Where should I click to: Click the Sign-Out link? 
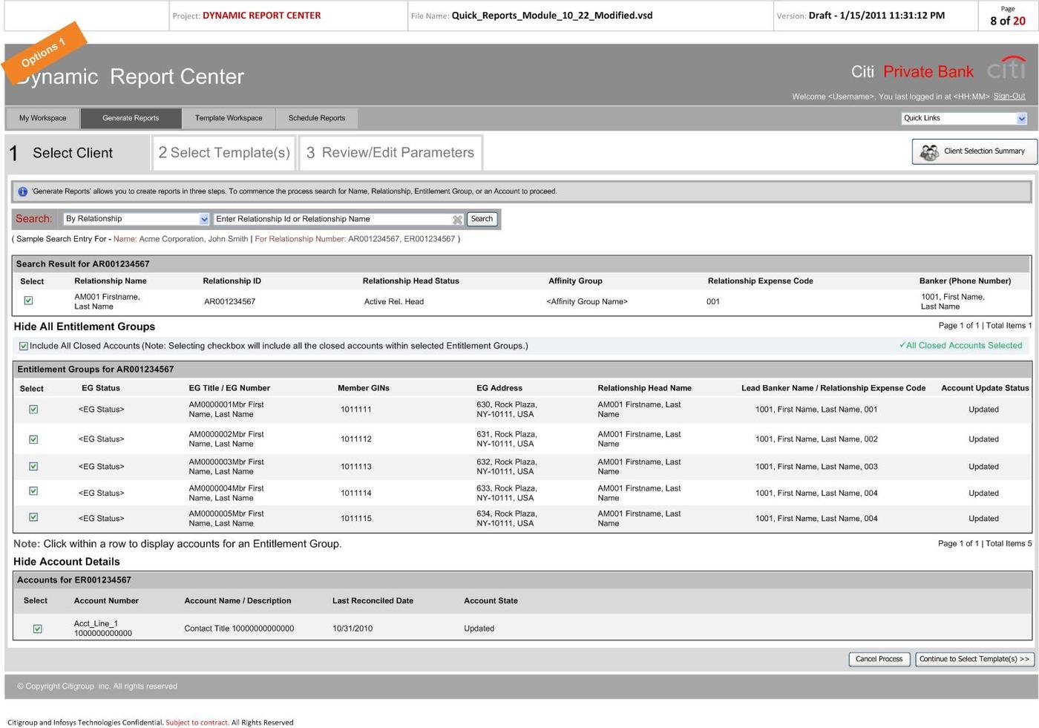1009,96
